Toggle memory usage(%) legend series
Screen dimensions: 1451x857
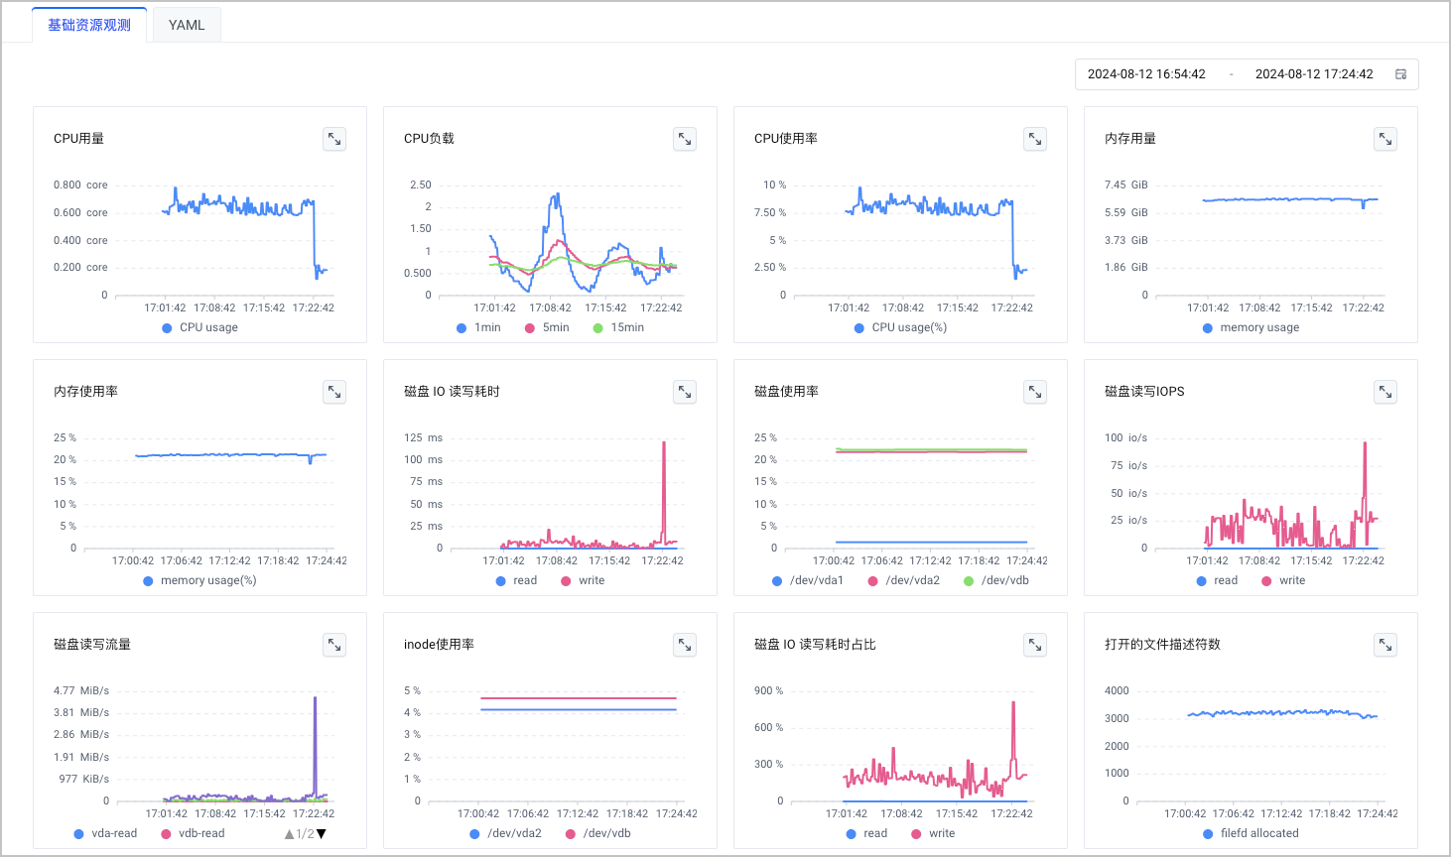[x=199, y=580]
